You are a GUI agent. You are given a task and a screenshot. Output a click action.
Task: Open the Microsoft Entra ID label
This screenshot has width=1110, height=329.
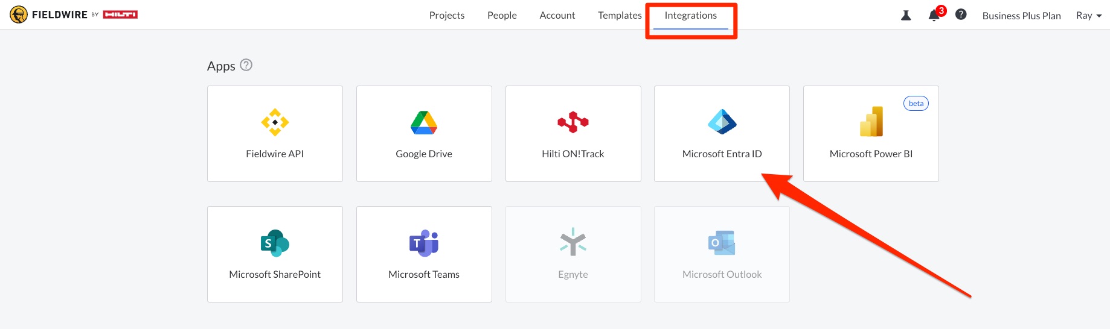[722, 154]
